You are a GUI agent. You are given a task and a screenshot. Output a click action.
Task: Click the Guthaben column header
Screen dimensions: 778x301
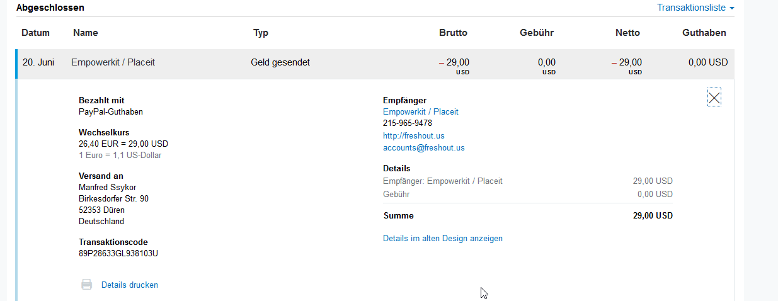coord(704,33)
